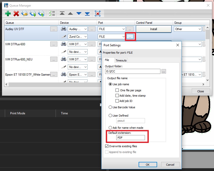Move the selected queue down one position
Screen dimensions: 214x171
[x=79, y=13]
